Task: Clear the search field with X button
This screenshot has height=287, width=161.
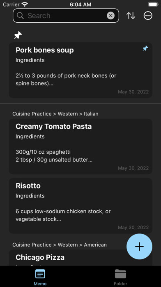Action: point(110,16)
